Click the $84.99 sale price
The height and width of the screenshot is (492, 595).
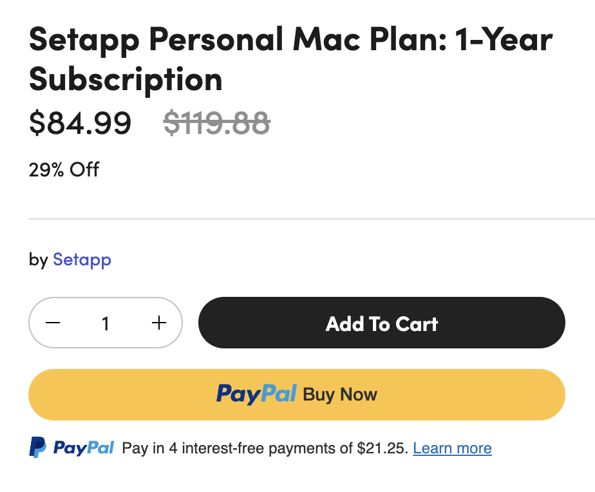click(x=80, y=123)
